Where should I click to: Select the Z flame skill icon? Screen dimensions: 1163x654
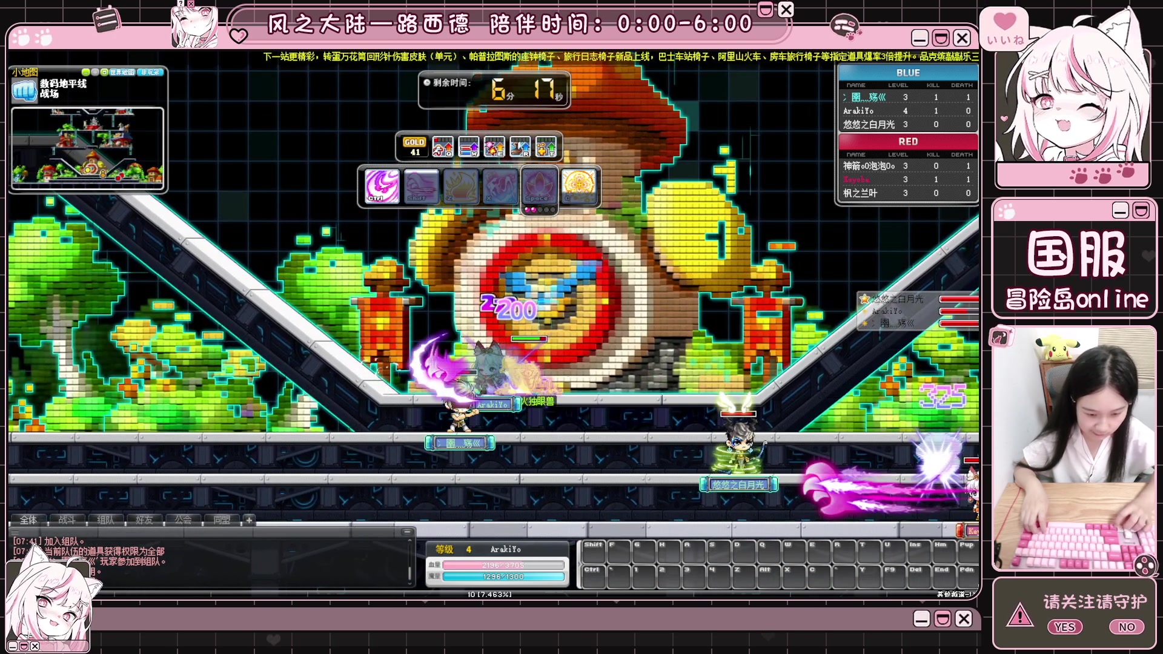pyautogui.click(x=460, y=186)
